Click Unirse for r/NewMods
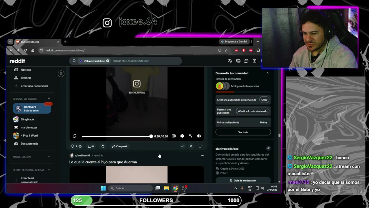369x208 pixels. [x=263, y=122]
